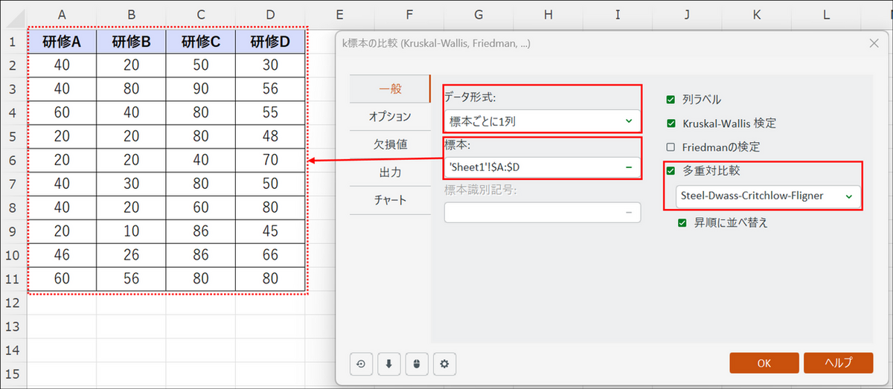Toggle the 列ラベル checkbox

coord(670,100)
